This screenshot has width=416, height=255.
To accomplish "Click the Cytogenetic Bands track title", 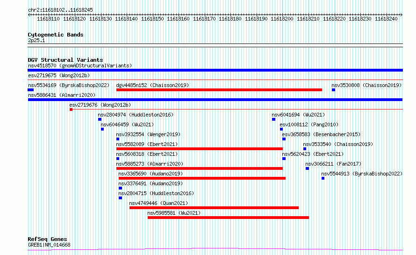I will tap(56, 35).
